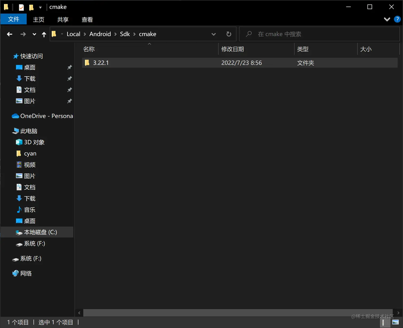Click the pin icon beside pinned 图片

70,101
